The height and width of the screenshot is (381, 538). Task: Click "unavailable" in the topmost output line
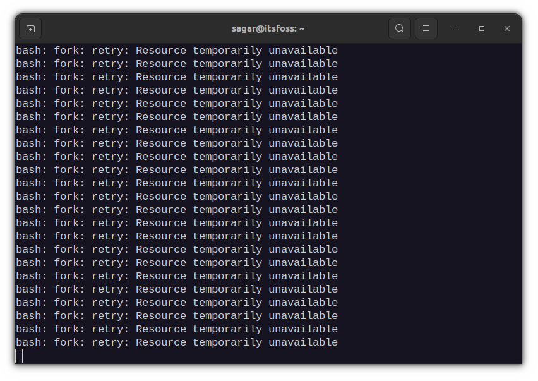coord(303,51)
